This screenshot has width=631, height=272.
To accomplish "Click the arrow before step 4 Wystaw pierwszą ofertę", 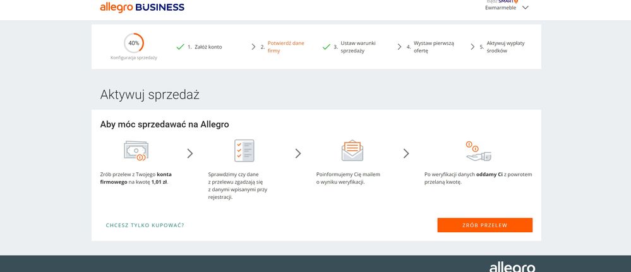I will pos(400,47).
